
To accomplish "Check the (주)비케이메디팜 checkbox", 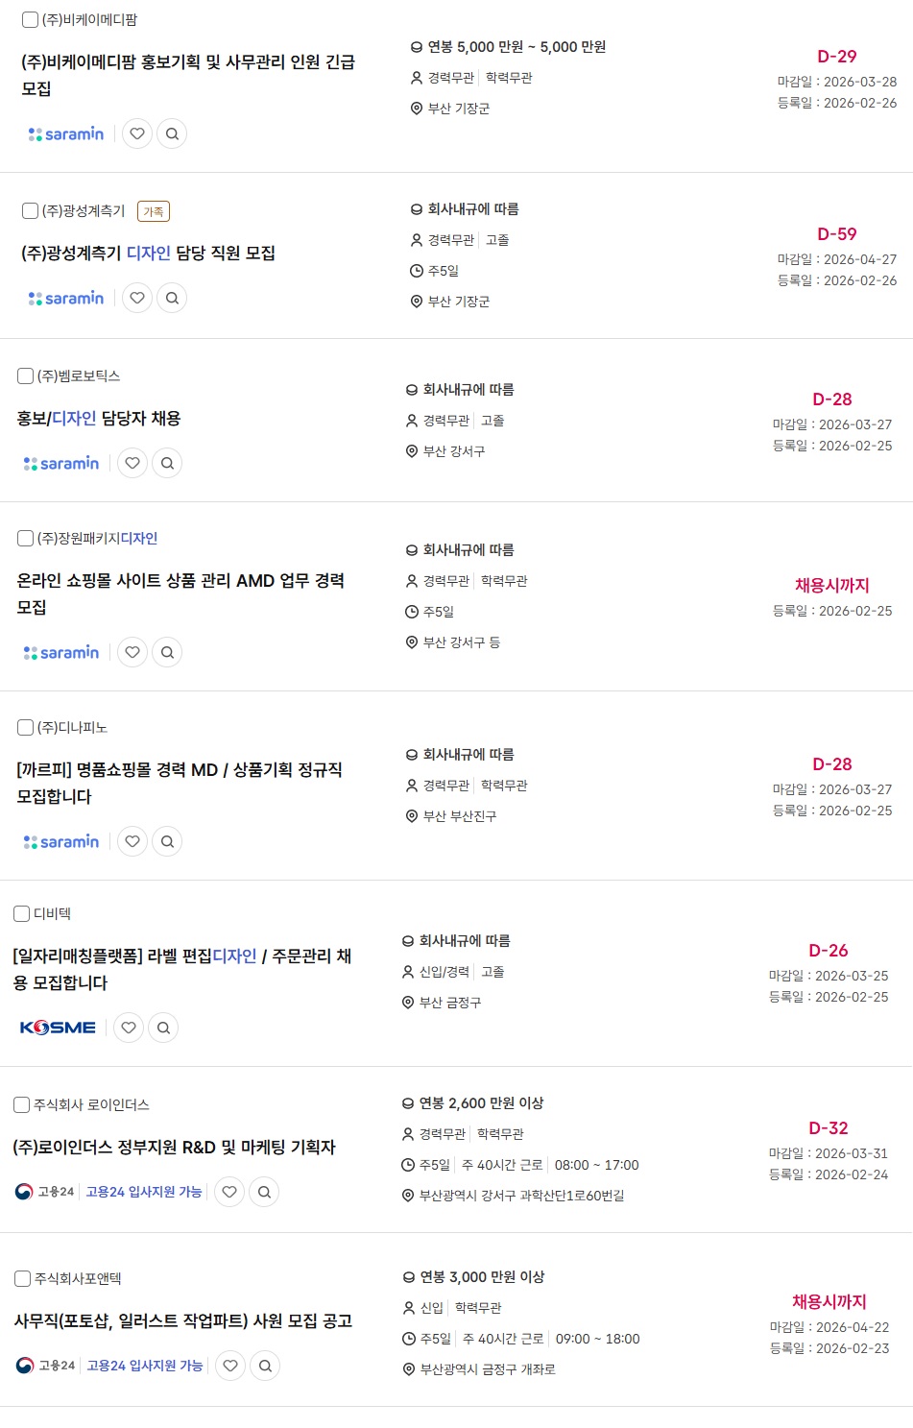I will (30, 19).
